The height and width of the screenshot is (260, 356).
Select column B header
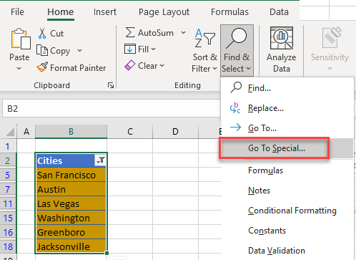point(71,132)
